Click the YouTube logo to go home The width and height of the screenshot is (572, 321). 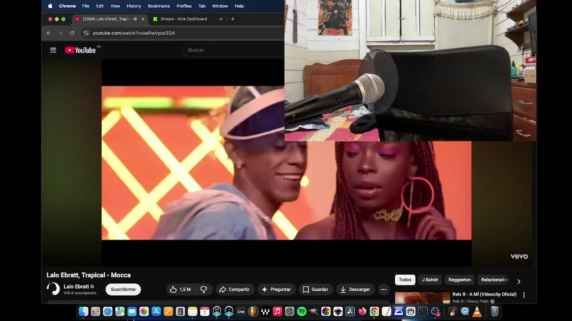tap(80, 50)
